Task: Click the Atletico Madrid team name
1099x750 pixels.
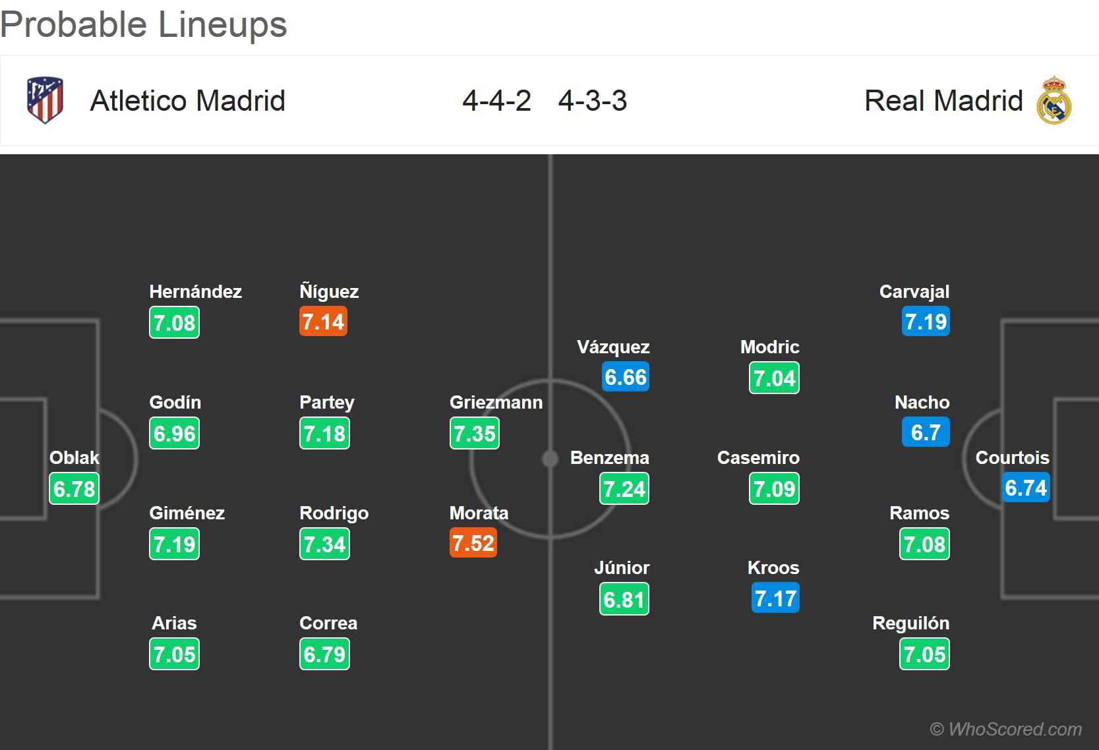Action: (x=188, y=101)
